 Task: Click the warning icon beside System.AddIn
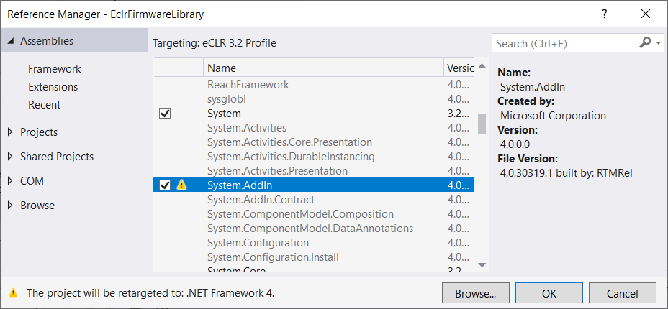pos(181,185)
